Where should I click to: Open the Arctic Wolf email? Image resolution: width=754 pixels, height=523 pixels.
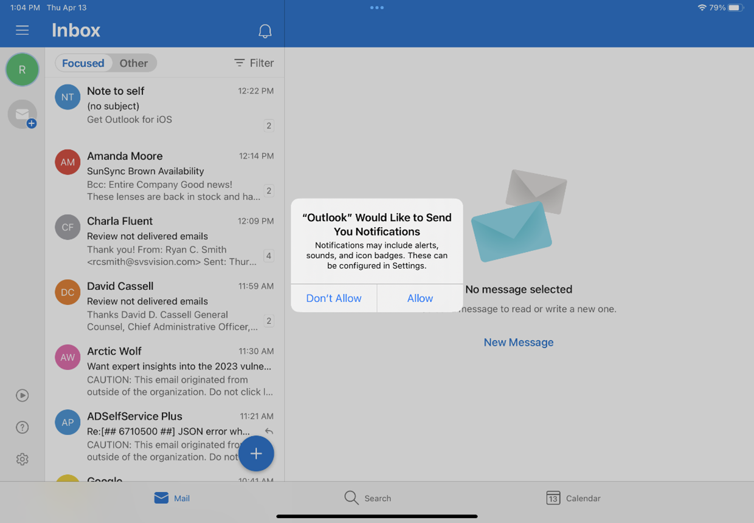pyautogui.click(x=164, y=371)
